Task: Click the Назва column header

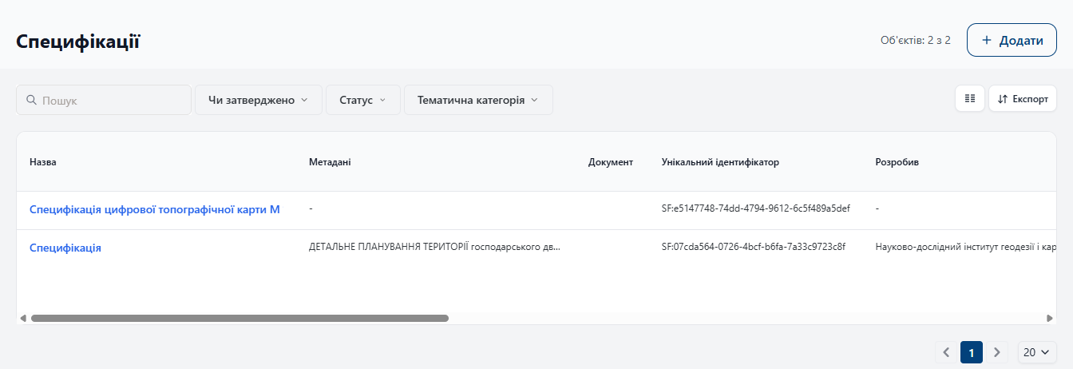Action: click(x=43, y=162)
